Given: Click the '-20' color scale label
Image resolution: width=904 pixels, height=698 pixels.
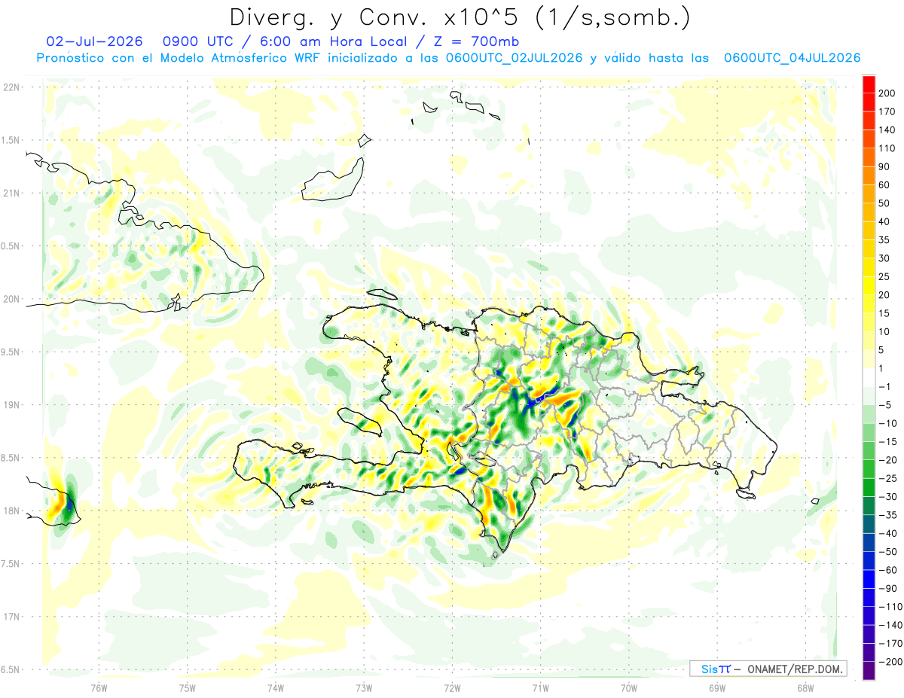Looking at the screenshot, I should (x=888, y=459).
